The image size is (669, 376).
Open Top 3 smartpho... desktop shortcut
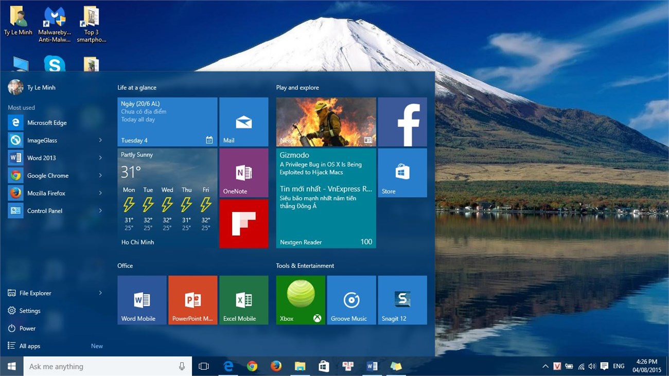(x=91, y=25)
